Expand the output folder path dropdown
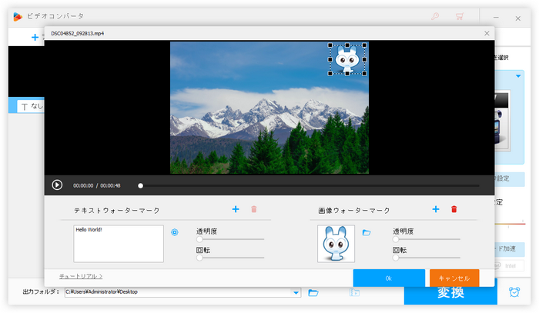 pyautogui.click(x=296, y=292)
